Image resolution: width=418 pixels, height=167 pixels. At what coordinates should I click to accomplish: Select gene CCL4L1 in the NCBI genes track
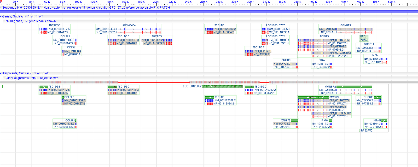tap(65, 37)
